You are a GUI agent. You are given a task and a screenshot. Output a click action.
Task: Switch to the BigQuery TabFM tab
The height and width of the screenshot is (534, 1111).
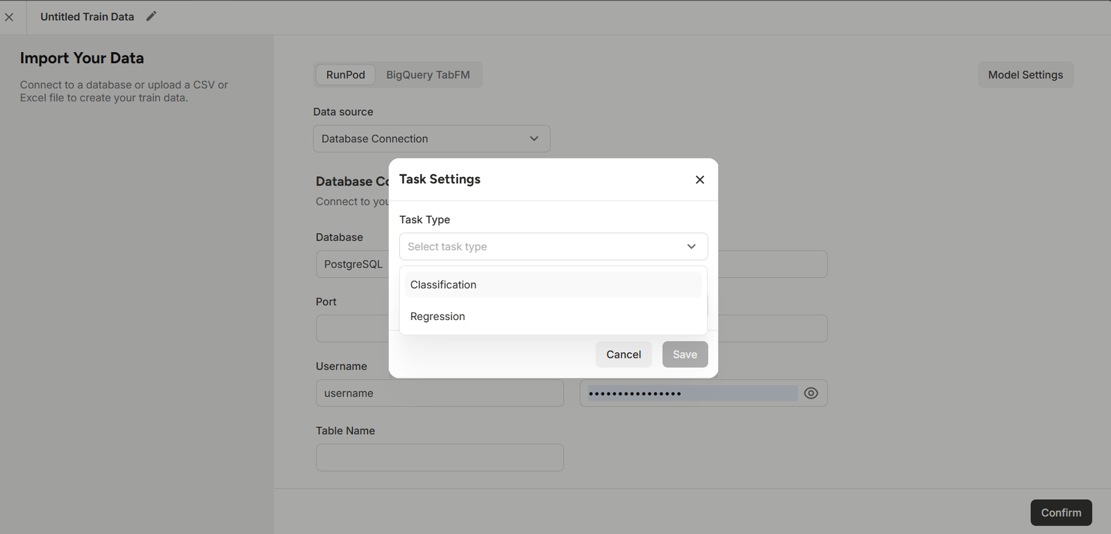click(428, 75)
